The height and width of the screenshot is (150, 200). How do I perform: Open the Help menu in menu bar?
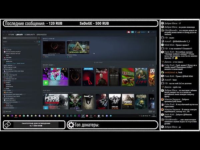pos(18,32)
